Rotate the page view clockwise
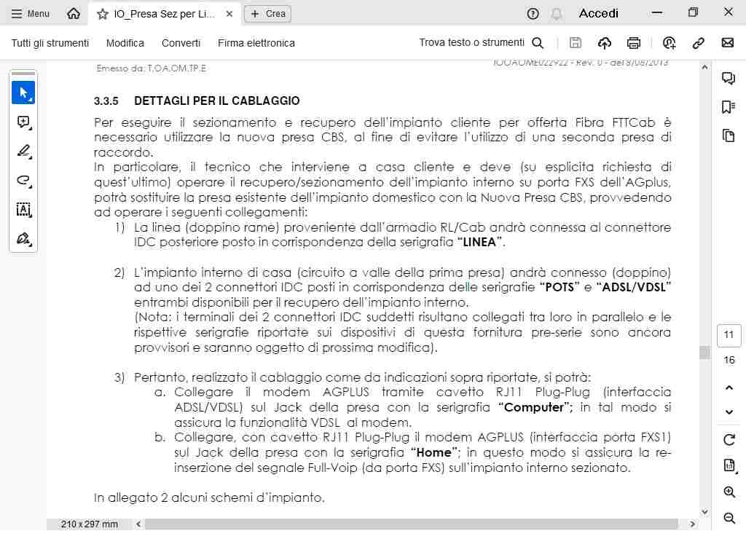 [x=729, y=439]
